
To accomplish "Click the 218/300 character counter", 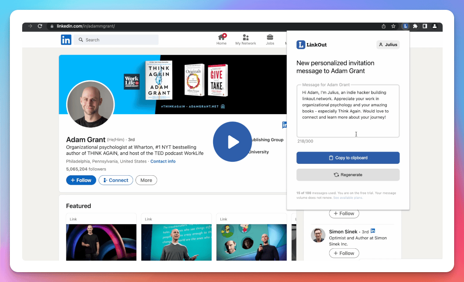I will [x=305, y=141].
